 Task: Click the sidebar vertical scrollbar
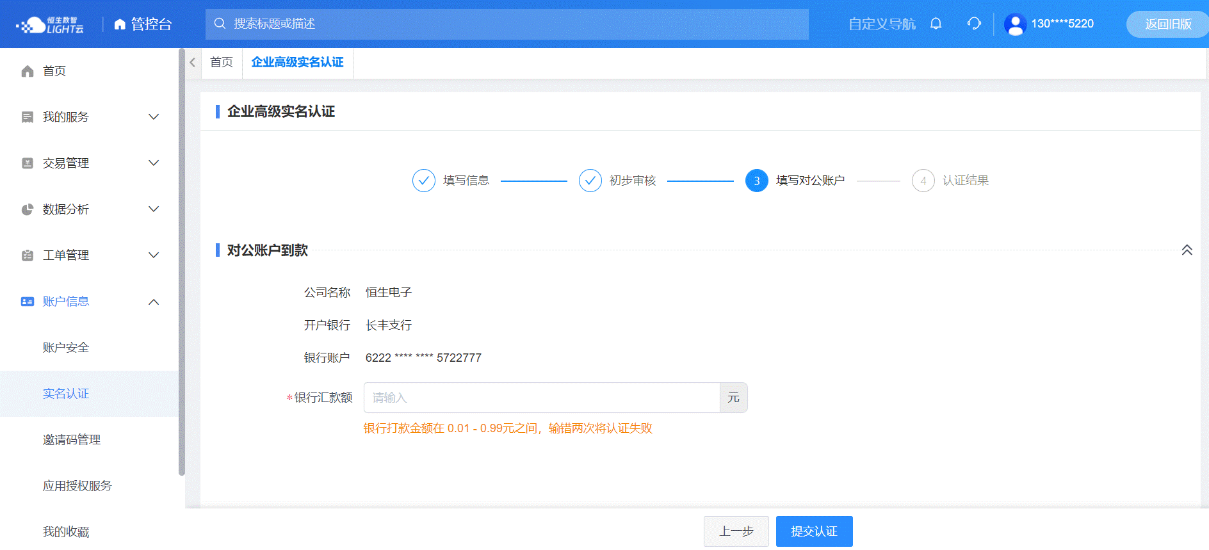click(182, 263)
